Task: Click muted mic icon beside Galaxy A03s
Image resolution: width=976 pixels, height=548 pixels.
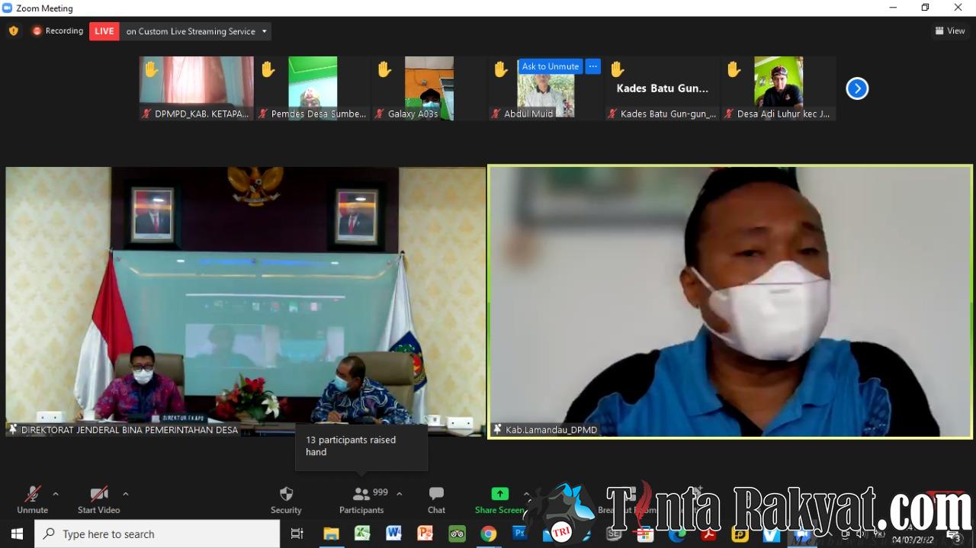Action: pyautogui.click(x=380, y=114)
